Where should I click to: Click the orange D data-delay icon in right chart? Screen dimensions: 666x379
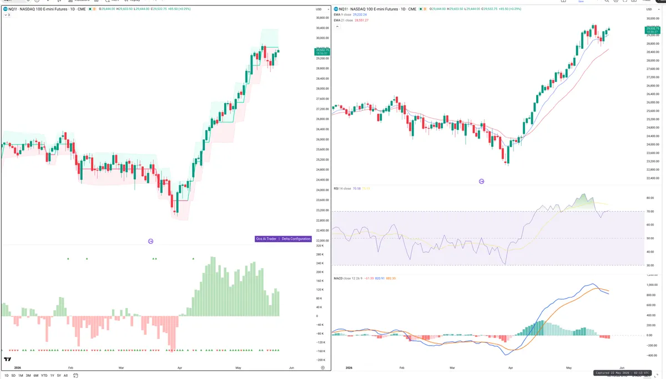tap(425, 9)
